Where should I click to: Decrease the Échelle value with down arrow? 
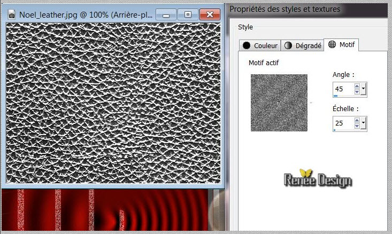click(x=357, y=126)
